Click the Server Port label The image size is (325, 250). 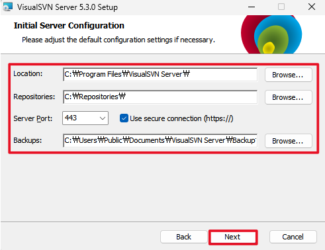point(33,118)
